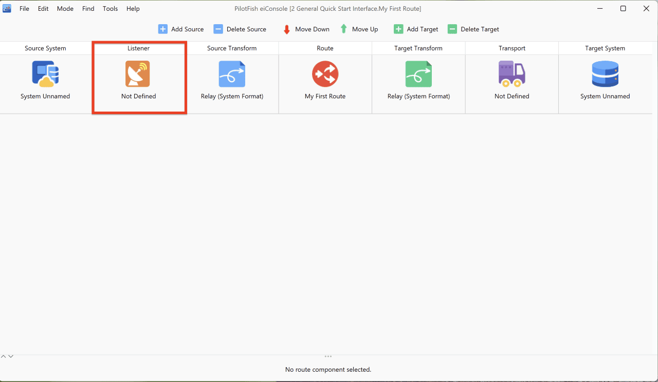
Task: Select the Source System cloud database icon
Action: (x=45, y=74)
